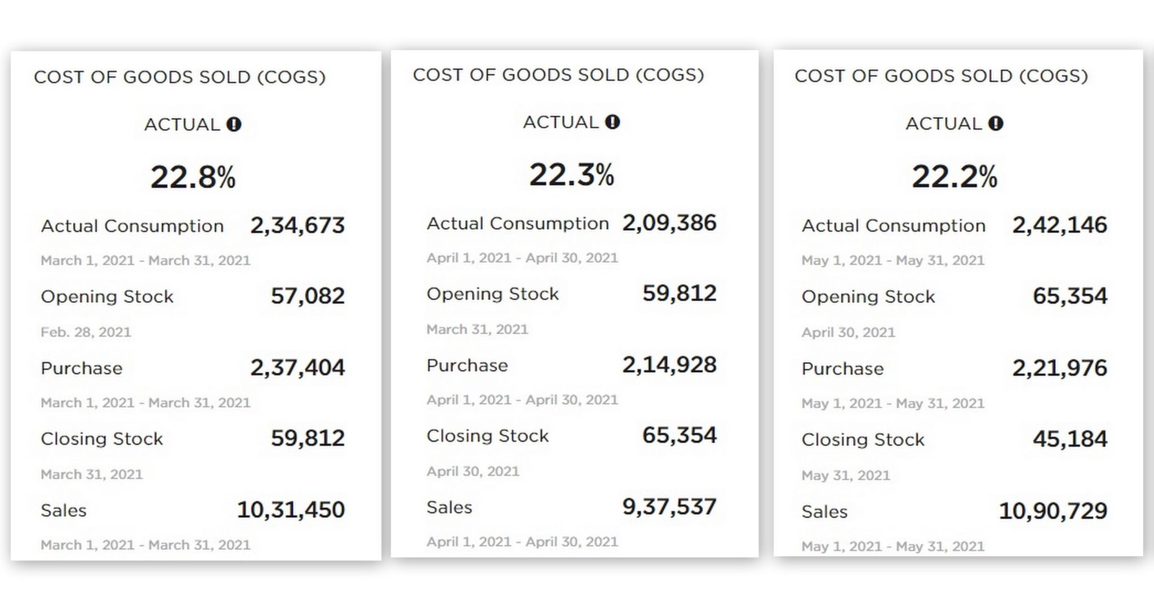Click the info icon beside April ACTUAL

(612, 122)
